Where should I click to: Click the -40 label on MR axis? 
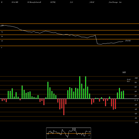(136, 109)
